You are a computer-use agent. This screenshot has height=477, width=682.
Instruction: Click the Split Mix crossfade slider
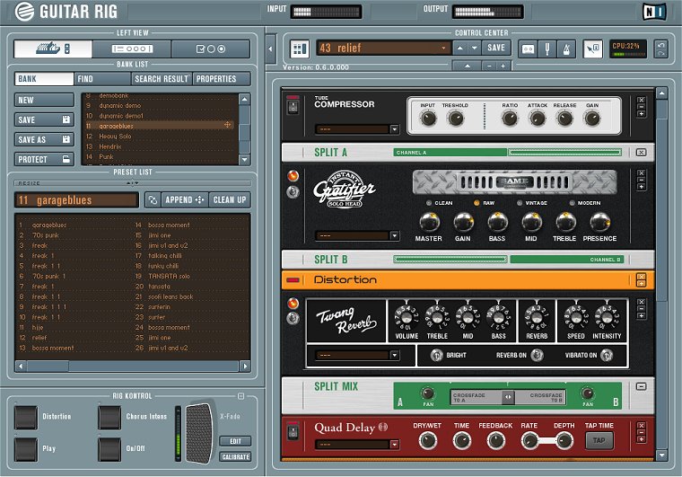point(507,396)
